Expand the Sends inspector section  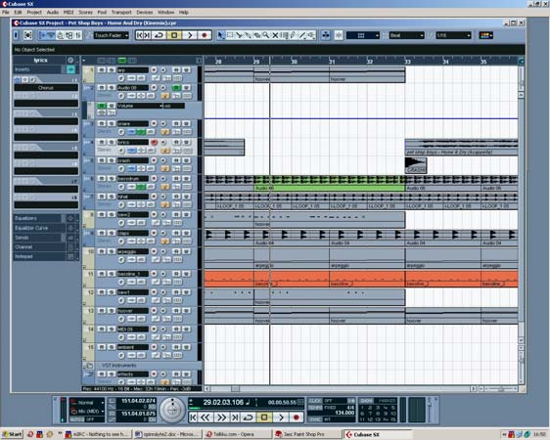tap(46, 238)
